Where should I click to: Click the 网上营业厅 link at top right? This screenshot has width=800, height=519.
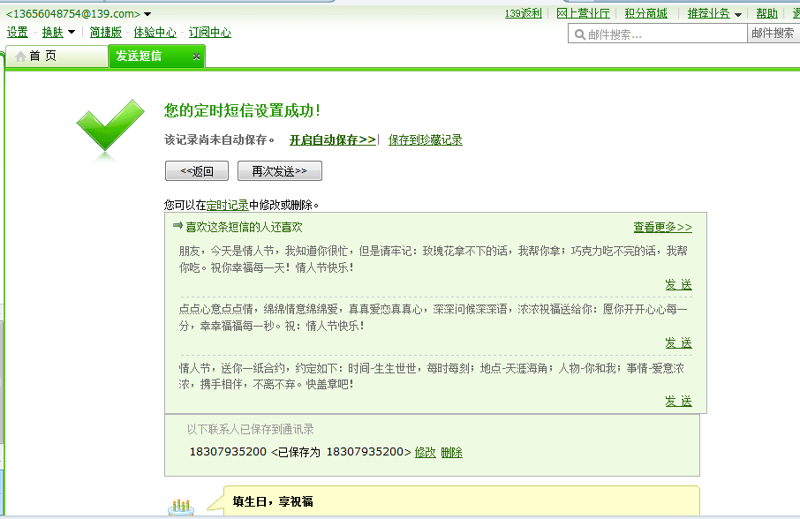click(585, 12)
